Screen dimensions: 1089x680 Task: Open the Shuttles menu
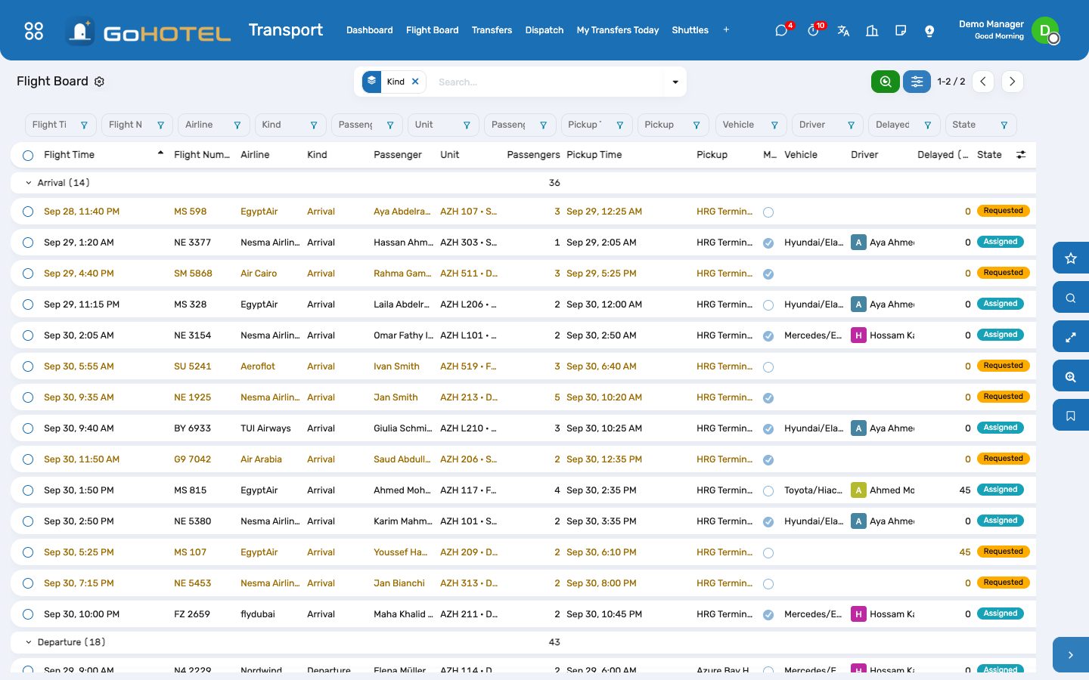pyautogui.click(x=690, y=30)
